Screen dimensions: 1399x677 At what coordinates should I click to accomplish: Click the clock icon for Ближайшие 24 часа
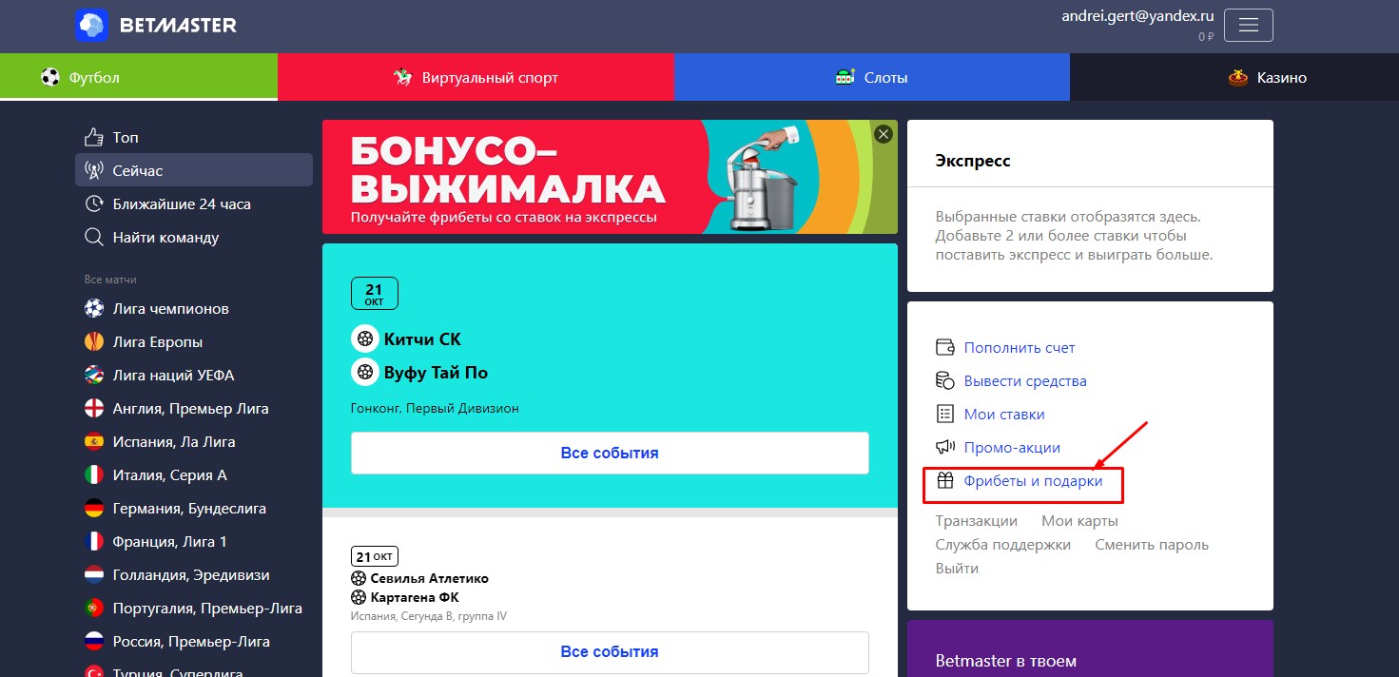click(94, 204)
